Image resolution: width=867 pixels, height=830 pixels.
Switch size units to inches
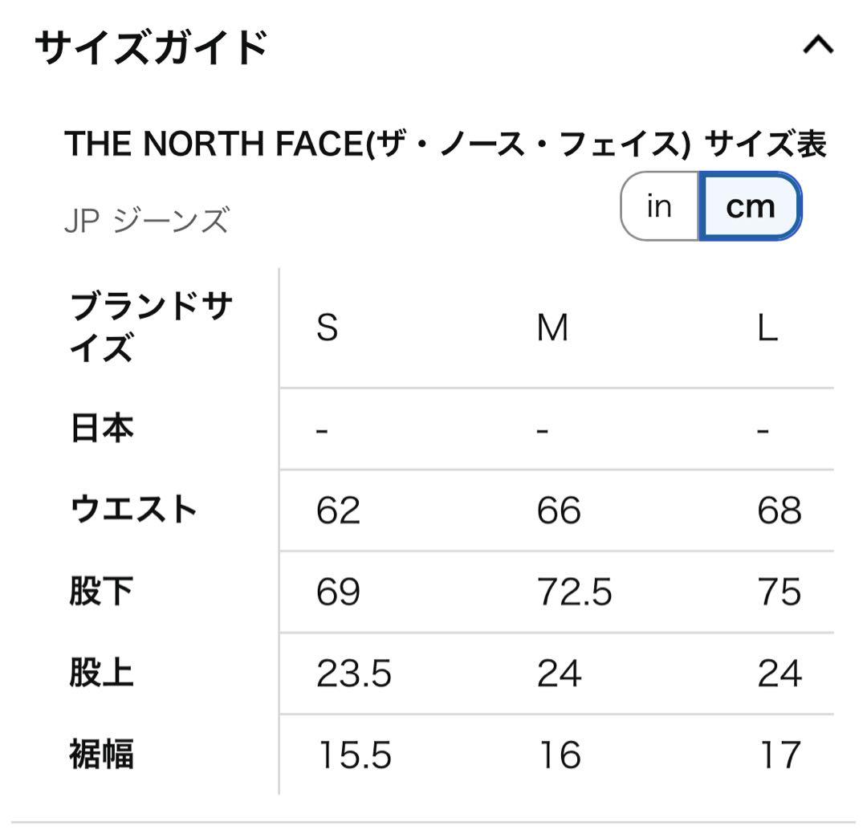click(x=659, y=206)
